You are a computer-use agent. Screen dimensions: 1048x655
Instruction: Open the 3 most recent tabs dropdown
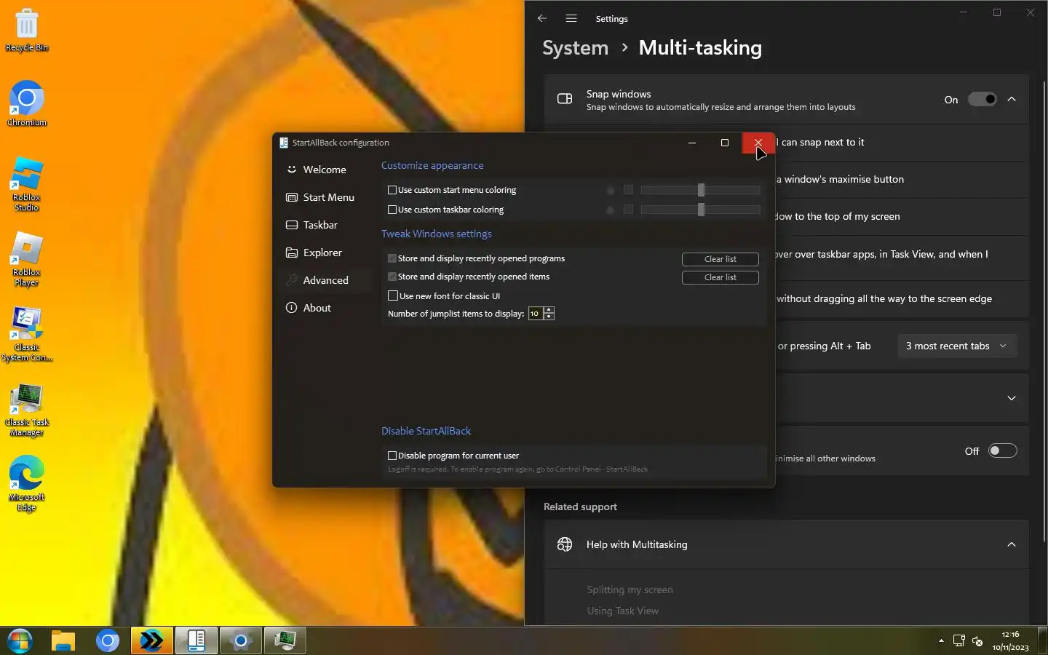point(956,346)
